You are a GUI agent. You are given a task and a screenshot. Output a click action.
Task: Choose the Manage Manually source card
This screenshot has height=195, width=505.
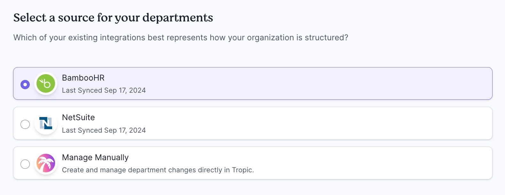(253, 163)
